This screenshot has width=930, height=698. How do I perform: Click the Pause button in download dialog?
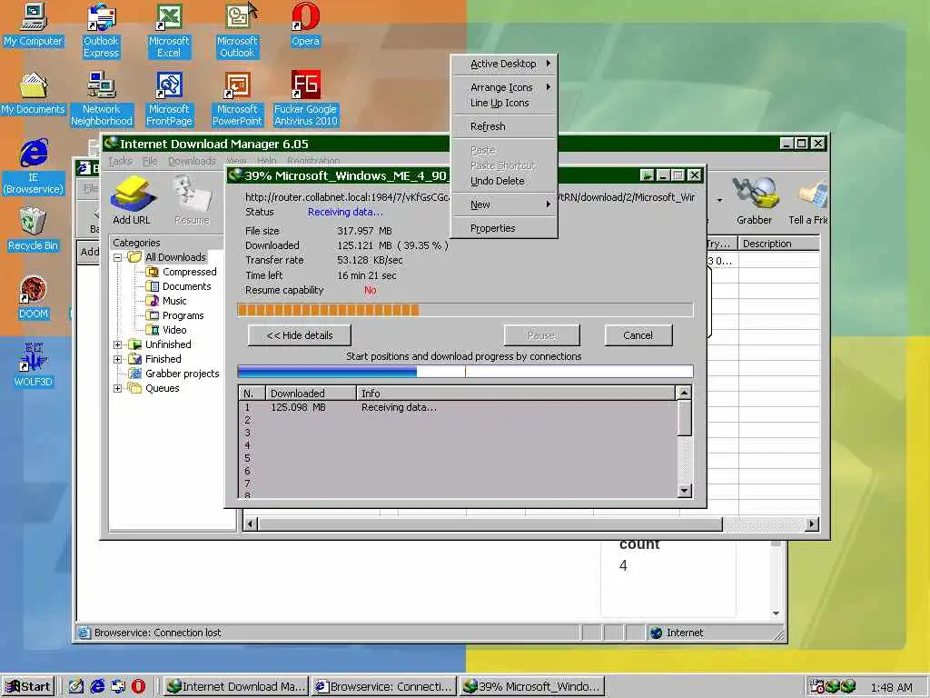click(x=541, y=335)
